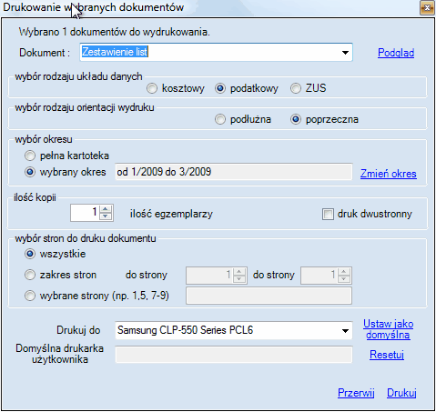Viewport: 436px width, 412px height.
Task: Increase the ilość egzemplarzy copies count
Action: 106,209
